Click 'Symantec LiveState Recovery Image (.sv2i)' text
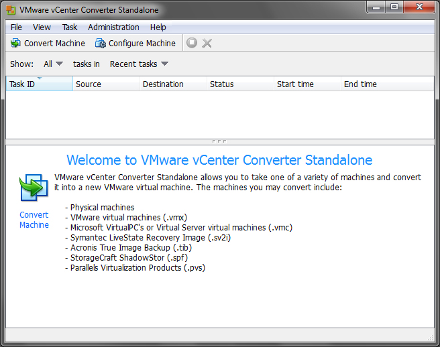Image resolution: width=440 pixels, height=347 pixels. click(x=150, y=238)
